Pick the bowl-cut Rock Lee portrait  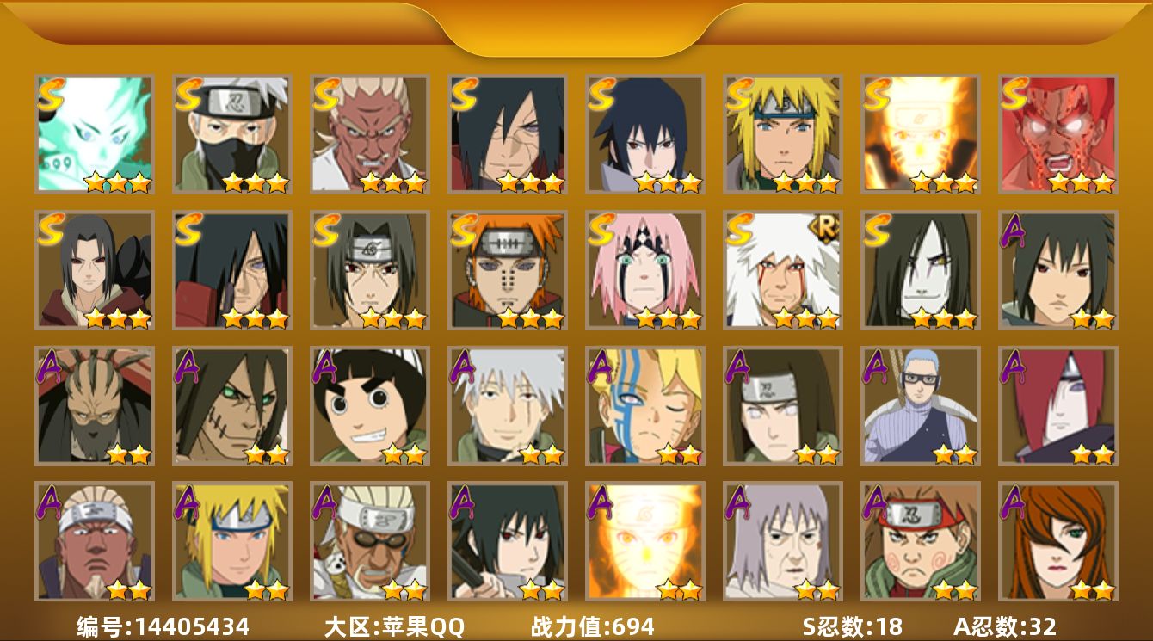(x=369, y=405)
